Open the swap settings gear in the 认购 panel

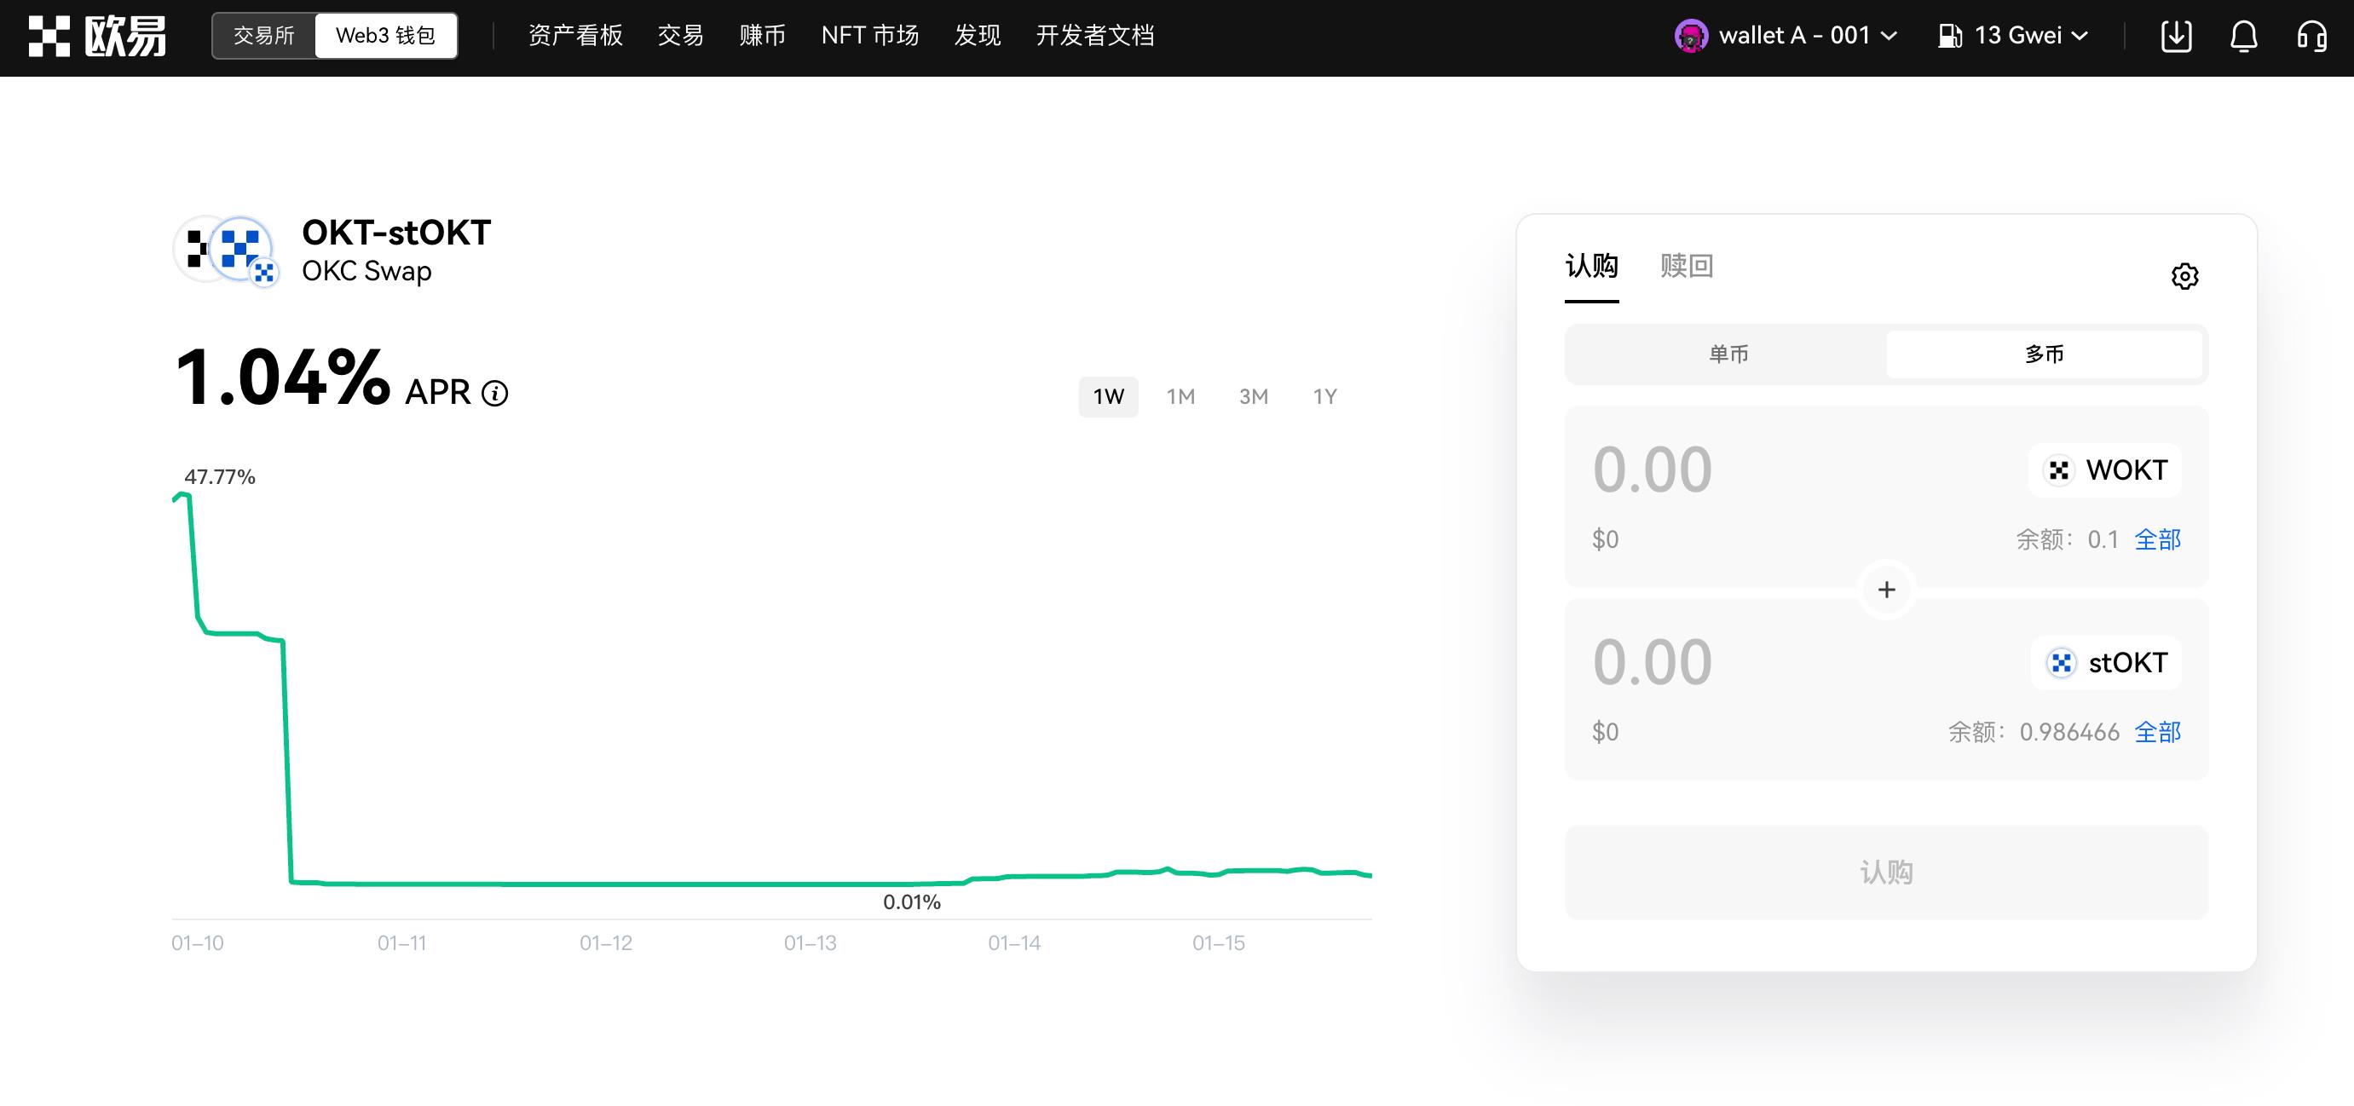pyautogui.click(x=2186, y=276)
